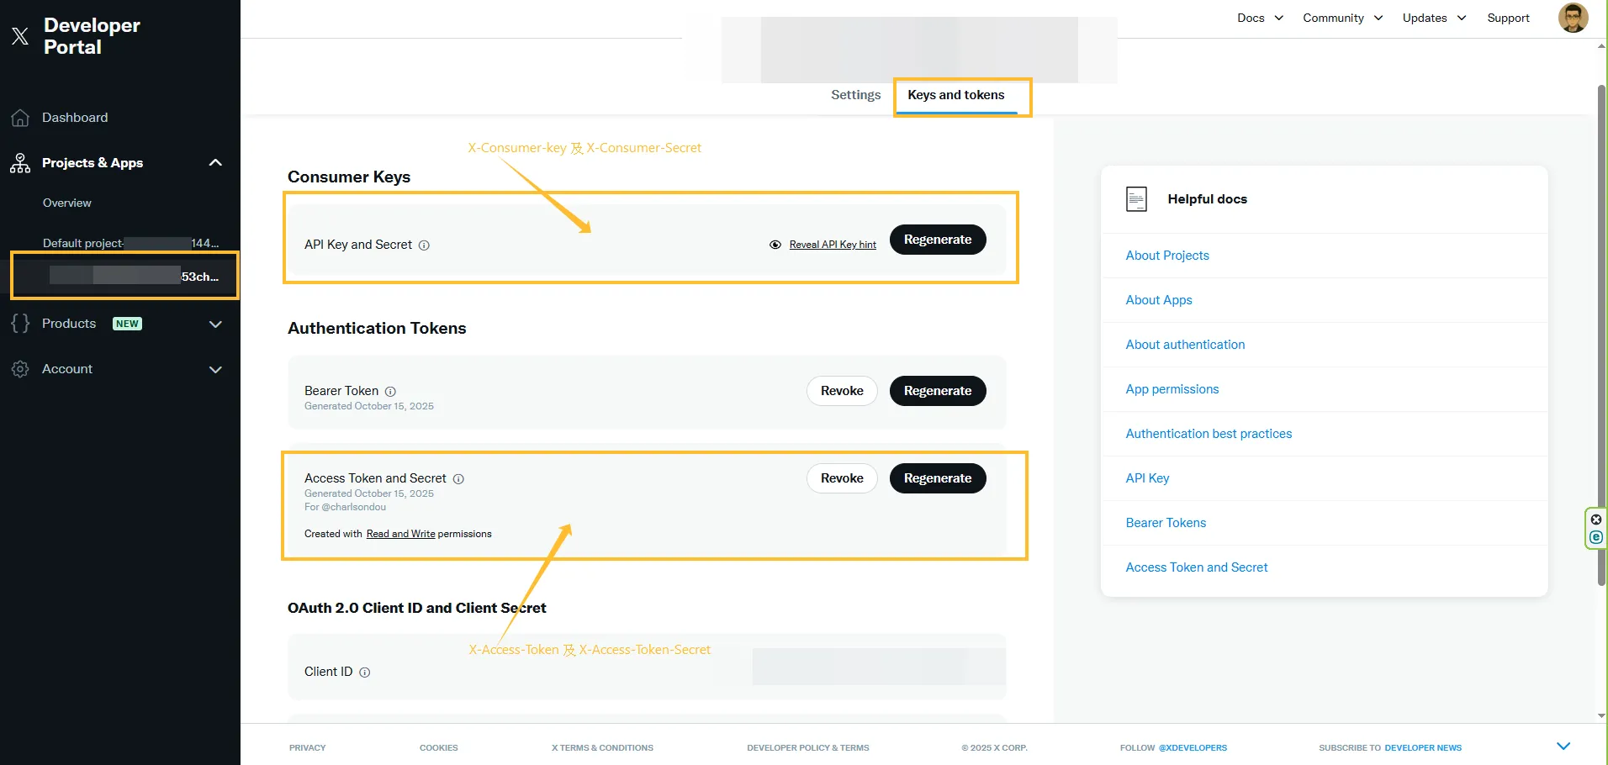Expand the Products section chevron
The height and width of the screenshot is (765, 1608).
click(215, 324)
